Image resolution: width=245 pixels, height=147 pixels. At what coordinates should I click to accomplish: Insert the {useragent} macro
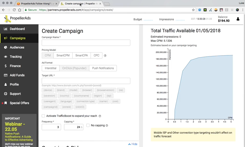(50, 101)
